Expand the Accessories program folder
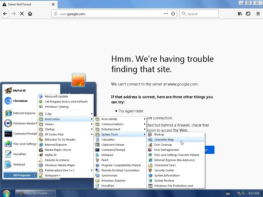This screenshot has height=197, width=263. point(65,119)
